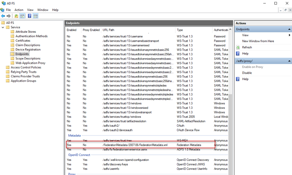
Task: Select the /adfs/services/trust/13/usernamemixed row
Action: [147, 46]
